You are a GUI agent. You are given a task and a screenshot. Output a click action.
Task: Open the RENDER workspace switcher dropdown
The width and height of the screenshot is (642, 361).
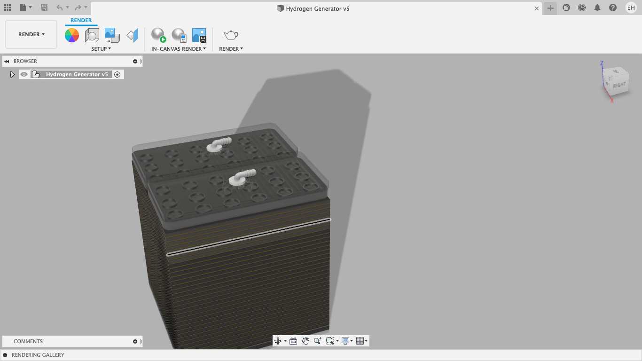coord(31,34)
